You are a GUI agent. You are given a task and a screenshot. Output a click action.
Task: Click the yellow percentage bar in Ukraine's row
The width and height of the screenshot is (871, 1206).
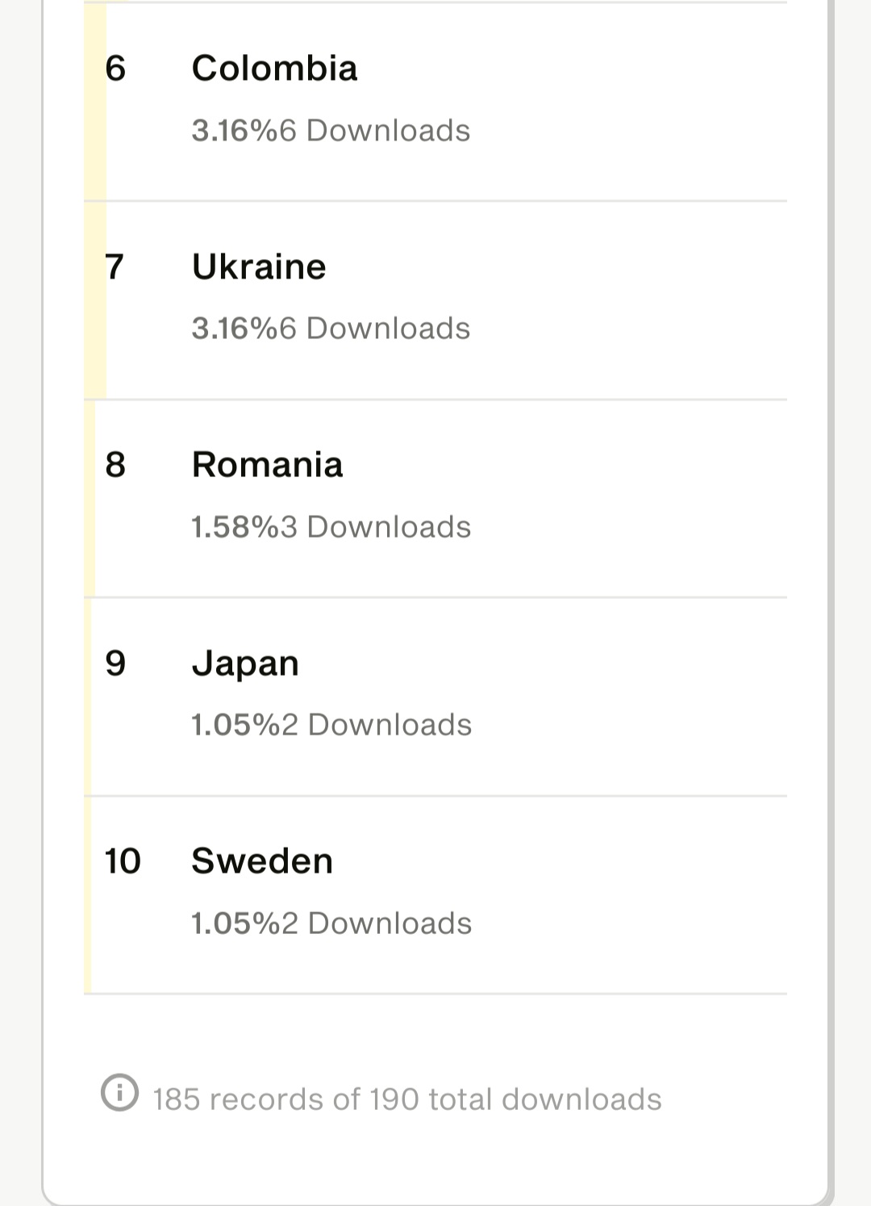pos(95,300)
